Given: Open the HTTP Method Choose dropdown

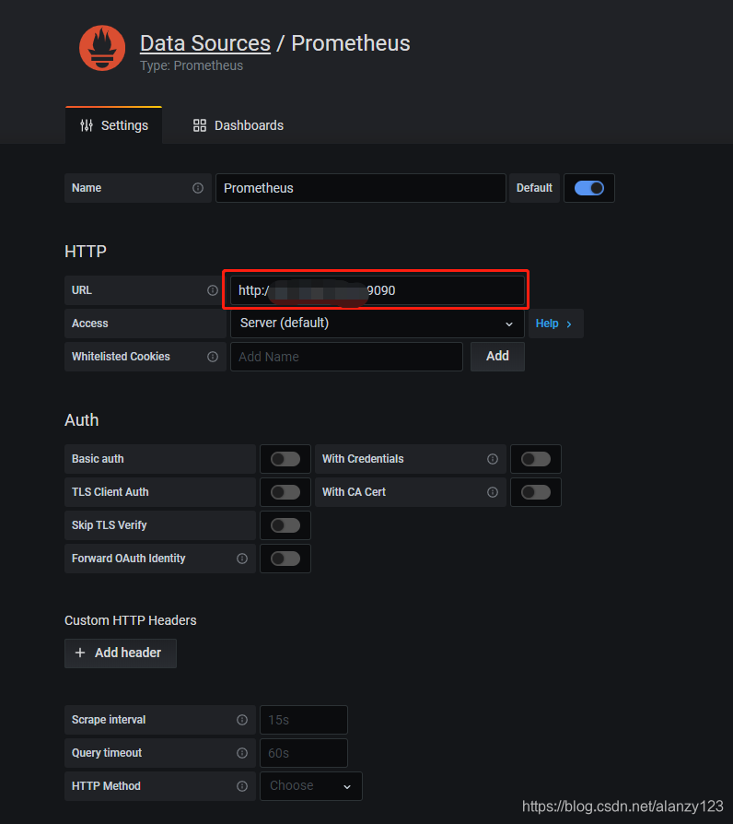Looking at the screenshot, I should tap(311, 785).
